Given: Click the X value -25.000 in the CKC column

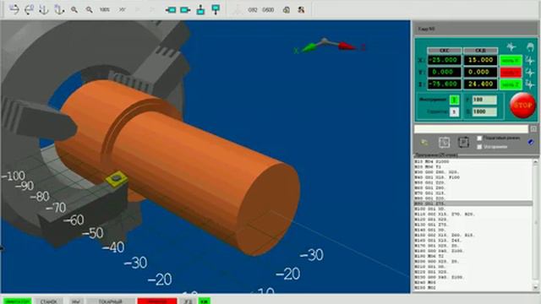Looking at the screenshot, I should 444,60.
